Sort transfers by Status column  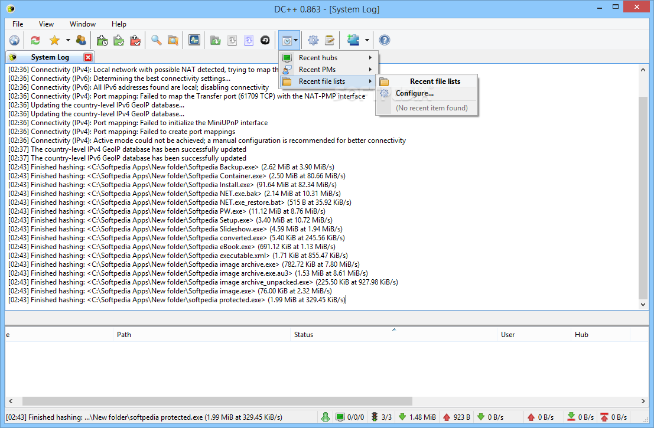point(393,335)
